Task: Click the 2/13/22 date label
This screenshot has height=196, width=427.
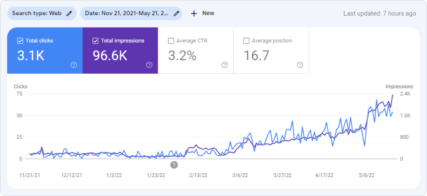Action: coord(198,175)
